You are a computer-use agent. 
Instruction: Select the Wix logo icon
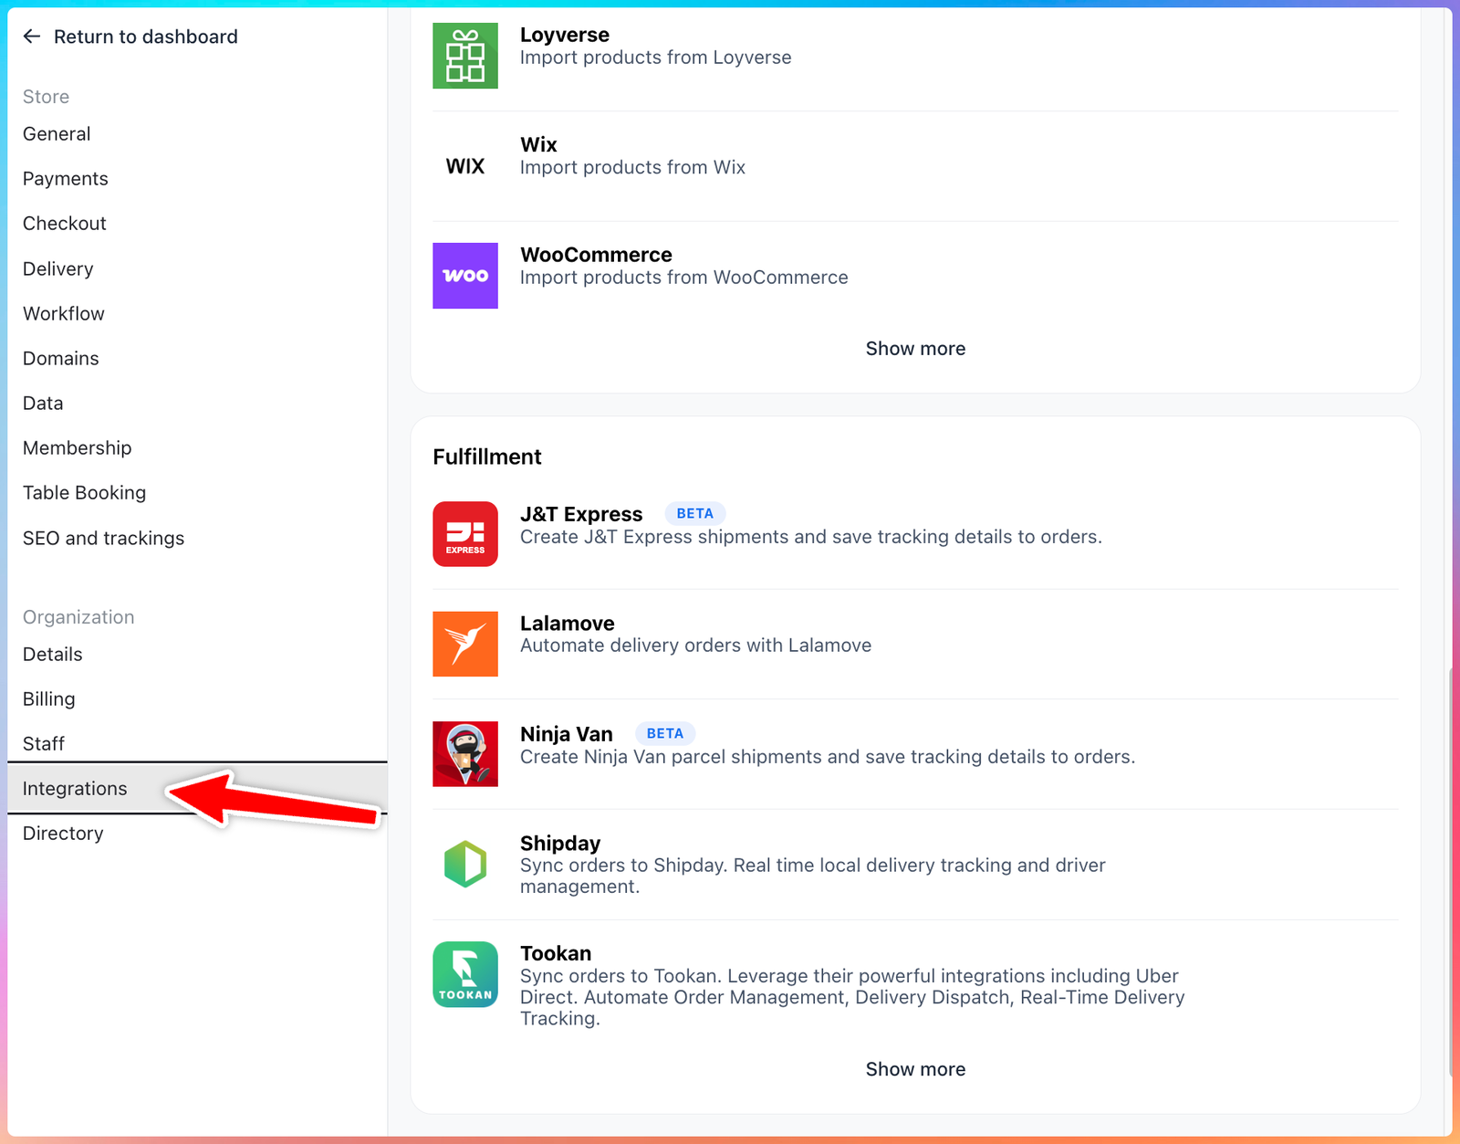coord(465,166)
